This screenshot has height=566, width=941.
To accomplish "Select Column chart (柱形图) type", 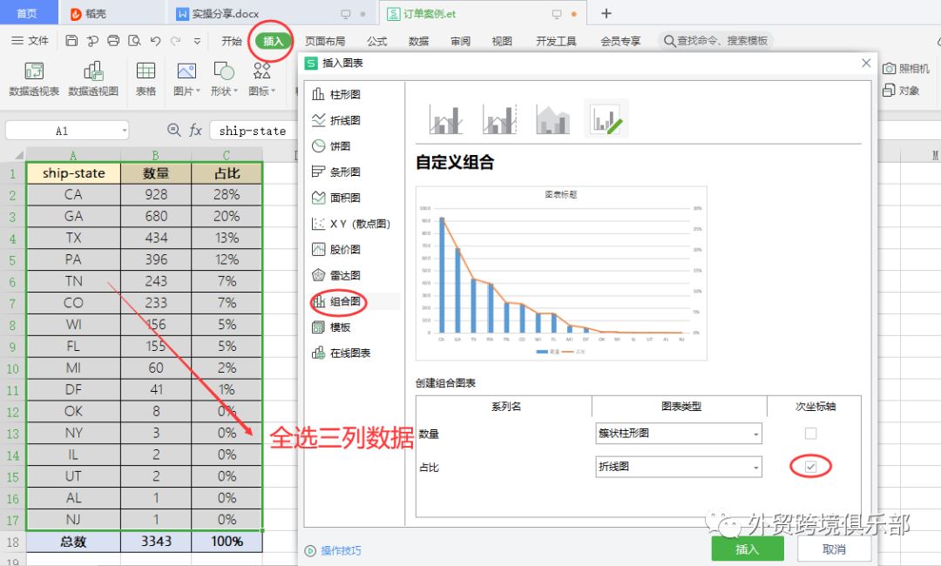I will click(336, 94).
